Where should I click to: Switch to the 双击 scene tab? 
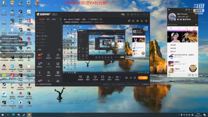coord(48,19)
